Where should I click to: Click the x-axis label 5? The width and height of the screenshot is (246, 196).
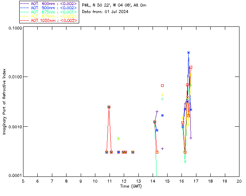point(23,181)
